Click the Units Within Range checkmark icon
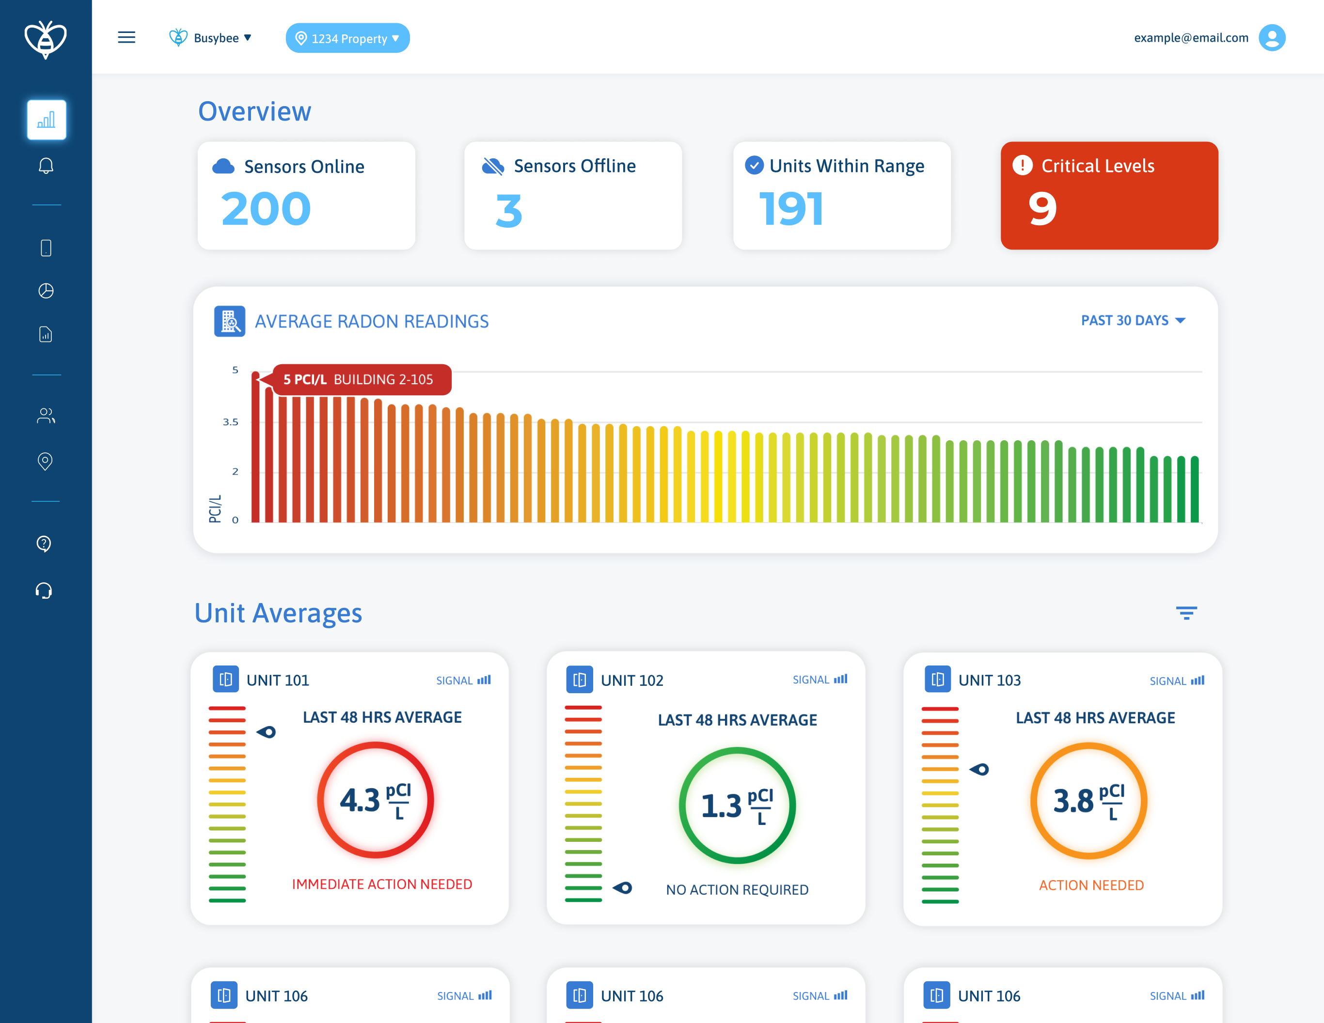The image size is (1324, 1023). (754, 165)
